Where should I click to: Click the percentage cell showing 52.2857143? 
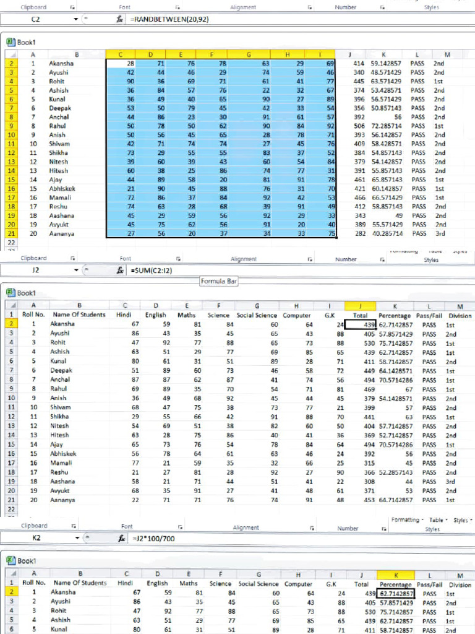[x=395, y=472]
